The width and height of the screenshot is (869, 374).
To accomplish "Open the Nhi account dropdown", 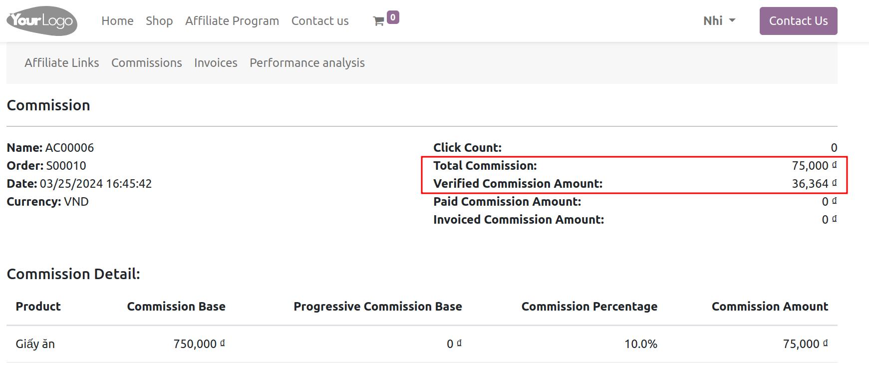I will point(713,21).
